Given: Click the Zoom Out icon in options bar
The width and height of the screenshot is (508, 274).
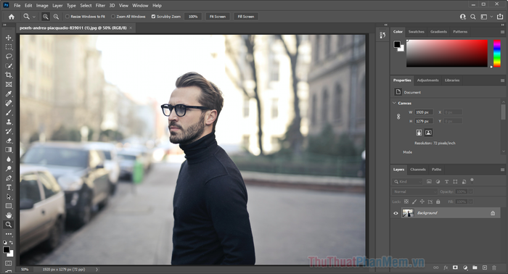Looking at the screenshot, I should [x=56, y=17].
